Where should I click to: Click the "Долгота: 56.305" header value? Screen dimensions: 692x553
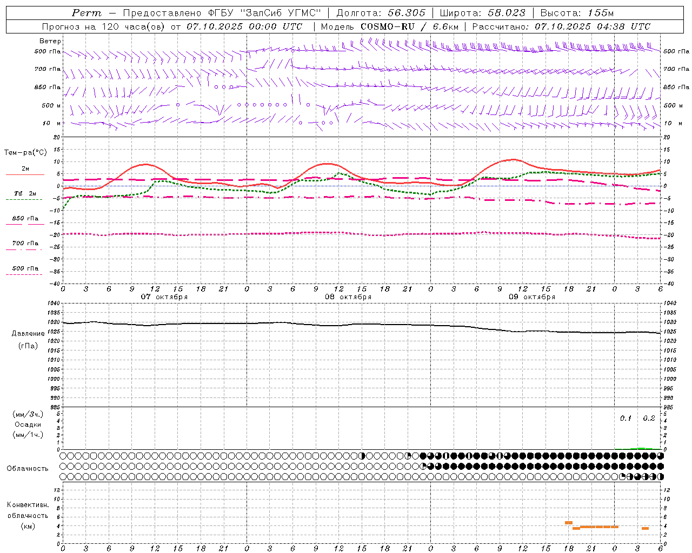(x=381, y=13)
